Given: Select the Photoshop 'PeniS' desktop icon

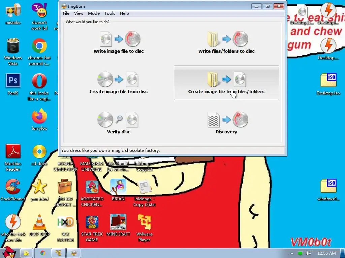Looking at the screenshot, I should (13, 84).
